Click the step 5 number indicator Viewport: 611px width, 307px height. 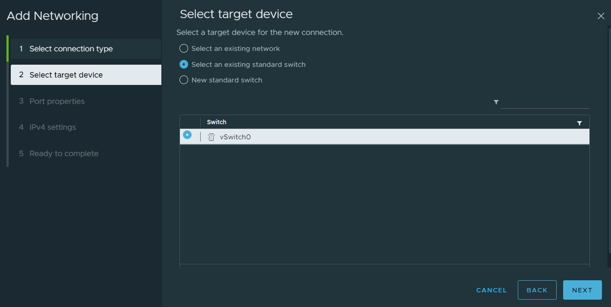pos(21,153)
